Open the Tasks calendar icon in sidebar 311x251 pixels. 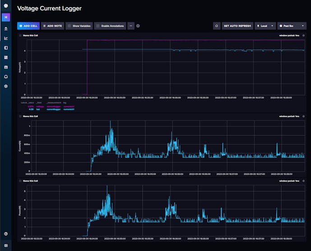6,67
